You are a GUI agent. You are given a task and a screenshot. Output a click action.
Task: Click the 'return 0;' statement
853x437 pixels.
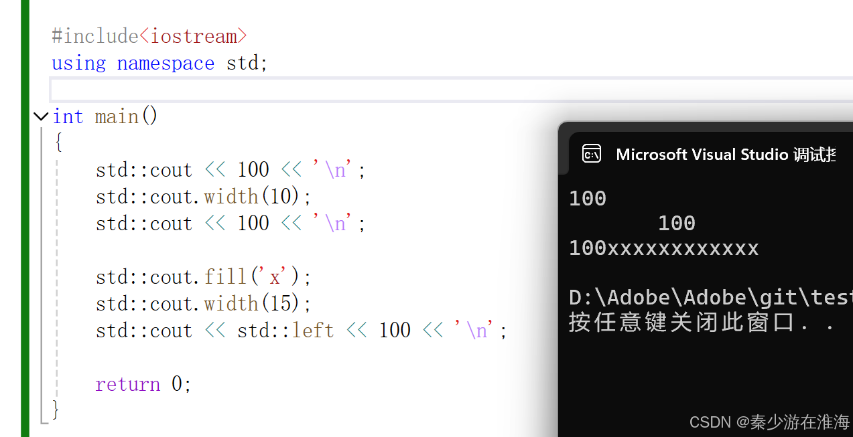[143, 384]
